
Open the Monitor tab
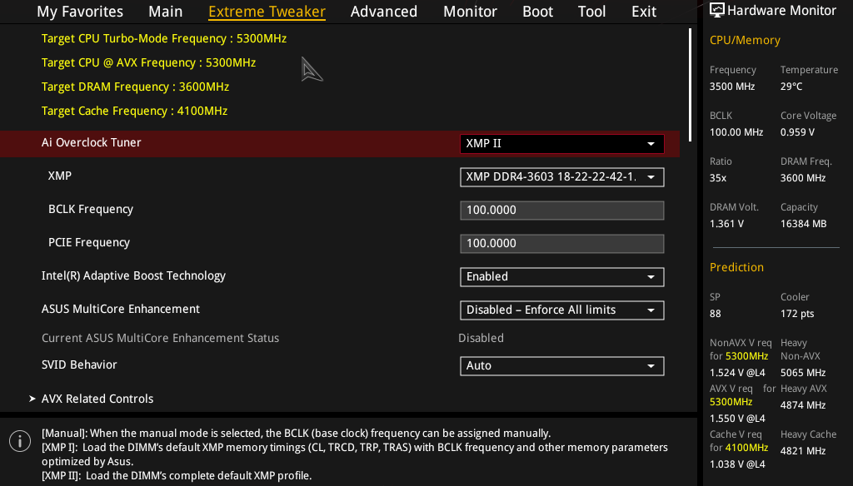click(x=470, y=12)
